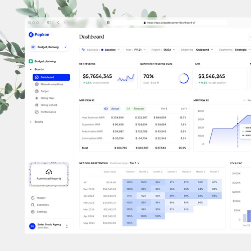Click the May 2024 105% retention cell

[x=130, y=223]
